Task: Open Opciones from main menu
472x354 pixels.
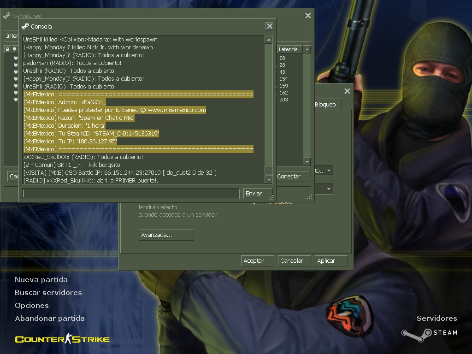Action: [32, 306]
